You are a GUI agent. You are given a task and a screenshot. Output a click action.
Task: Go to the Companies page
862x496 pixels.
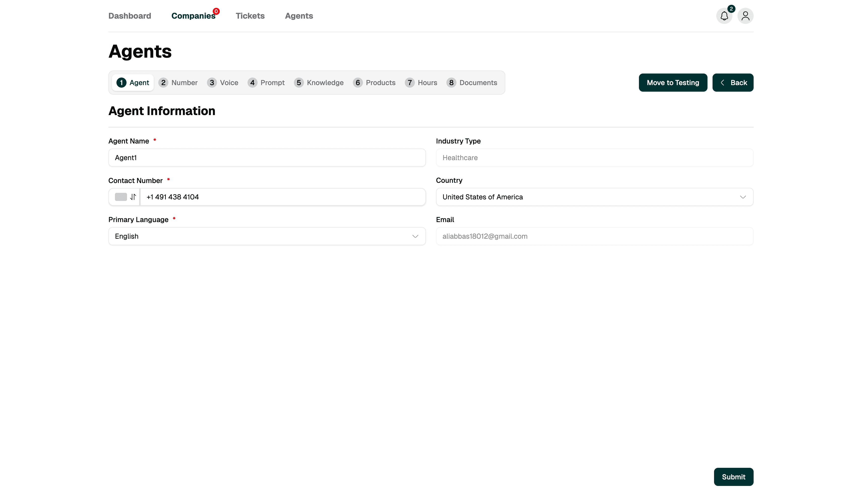click(193, 16)
